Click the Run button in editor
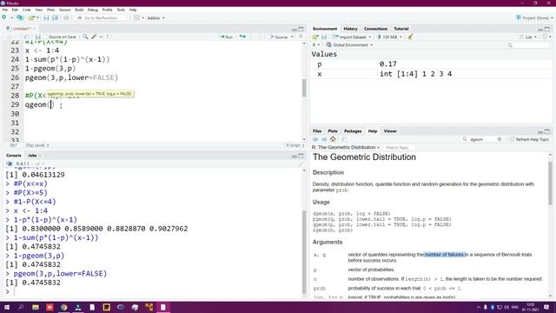This screenshot has height=313, width=556. (226, 37)
